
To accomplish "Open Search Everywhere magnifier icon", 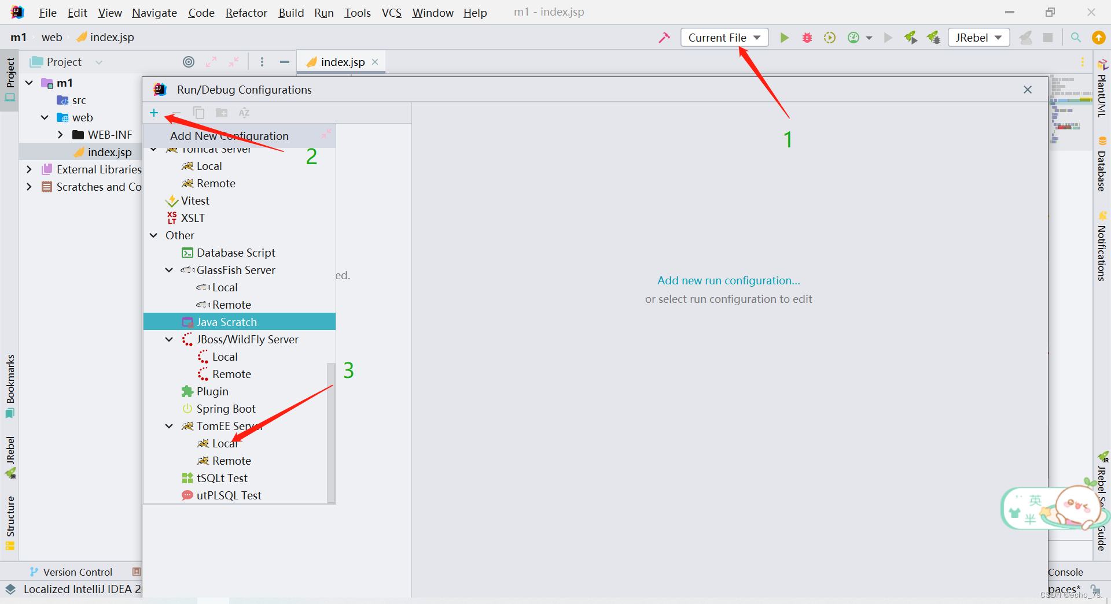I will pos(1076,38).
